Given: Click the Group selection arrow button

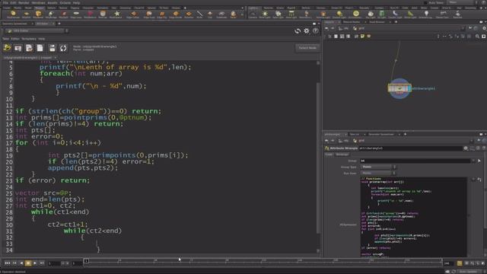Looking at the screenshot, I should (479, 161).
